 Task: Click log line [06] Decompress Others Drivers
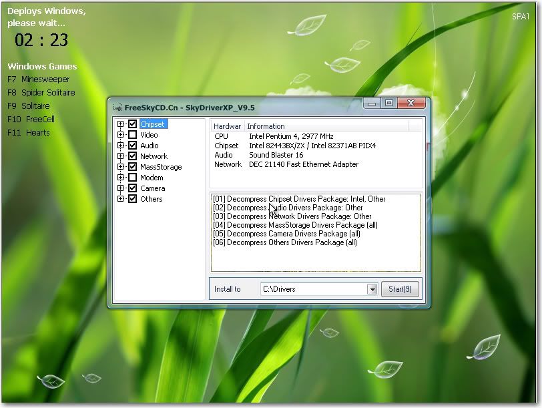point(285,242)
